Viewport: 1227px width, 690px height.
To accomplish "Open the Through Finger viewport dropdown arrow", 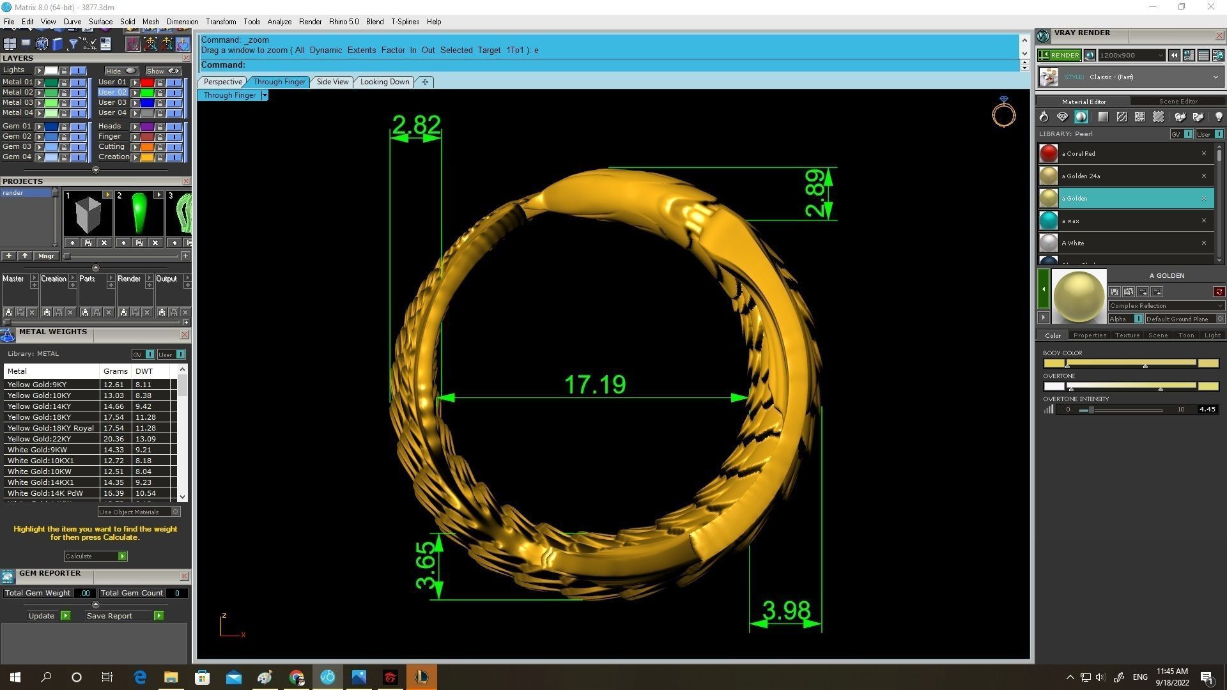I will pyautogui.click(x=264, y=95).
